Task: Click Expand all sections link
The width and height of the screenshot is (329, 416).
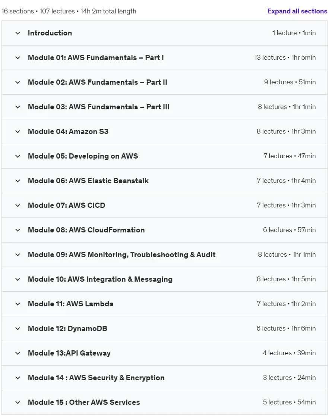Action: pyautogui.click(x=297, y=11)
